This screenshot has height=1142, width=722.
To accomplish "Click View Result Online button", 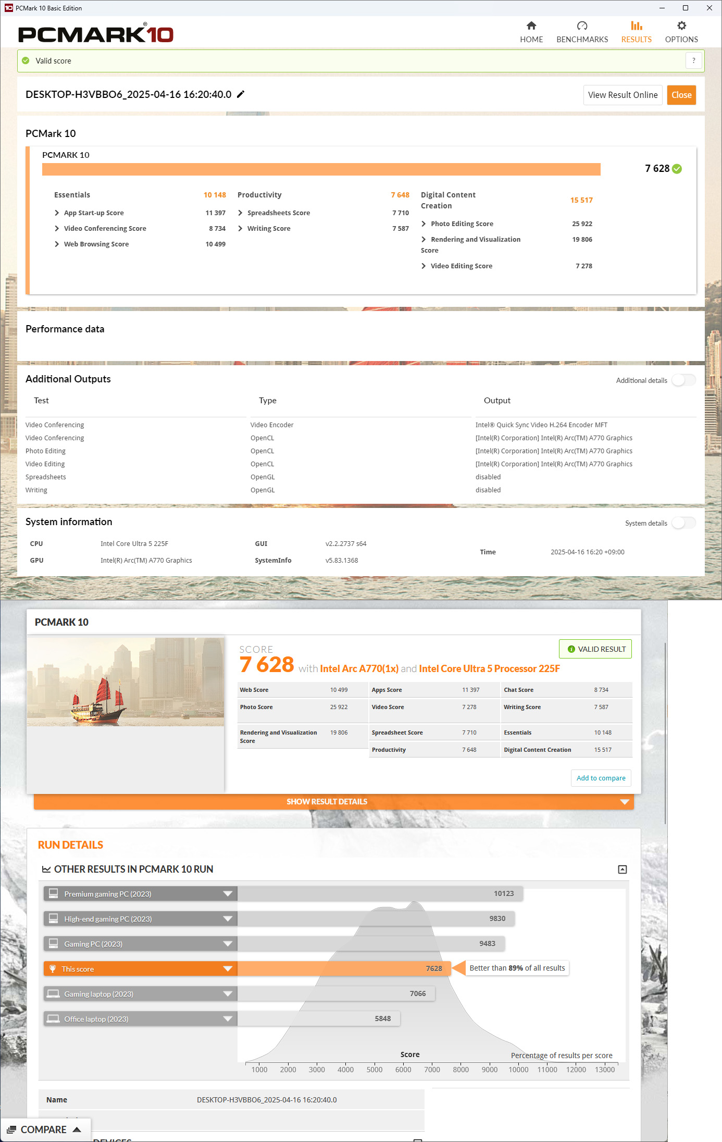I will point(623,95).
